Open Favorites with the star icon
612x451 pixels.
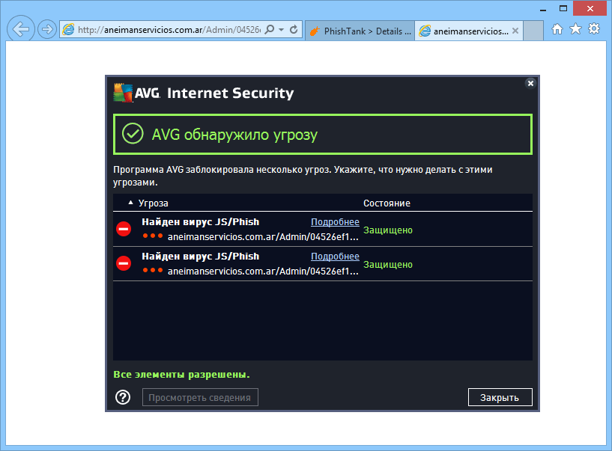tap(575, 28)
